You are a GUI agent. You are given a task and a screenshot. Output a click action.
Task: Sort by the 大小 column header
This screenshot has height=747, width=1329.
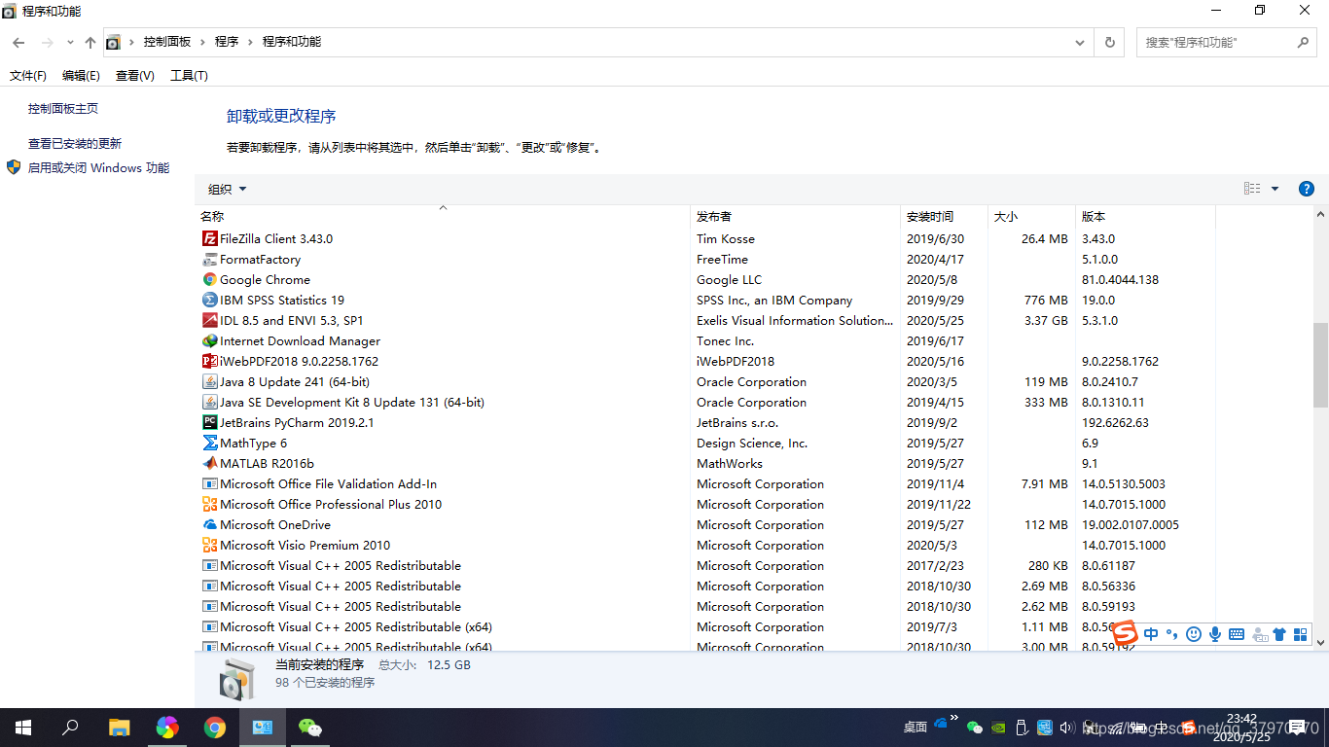(x=1031, y=216)
